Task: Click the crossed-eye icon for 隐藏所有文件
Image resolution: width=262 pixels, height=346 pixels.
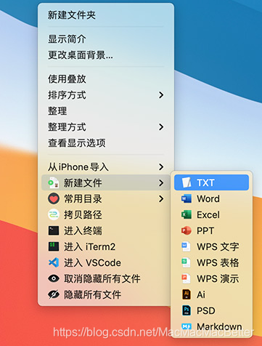Action: [x=54, y=294]
